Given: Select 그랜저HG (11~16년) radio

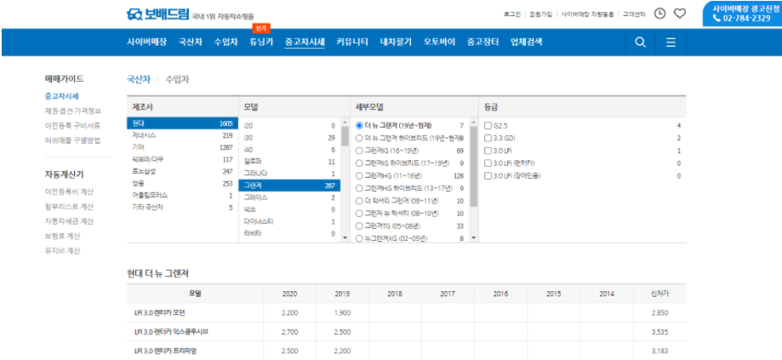Looking at the screenshot, I should coord(359,175).
